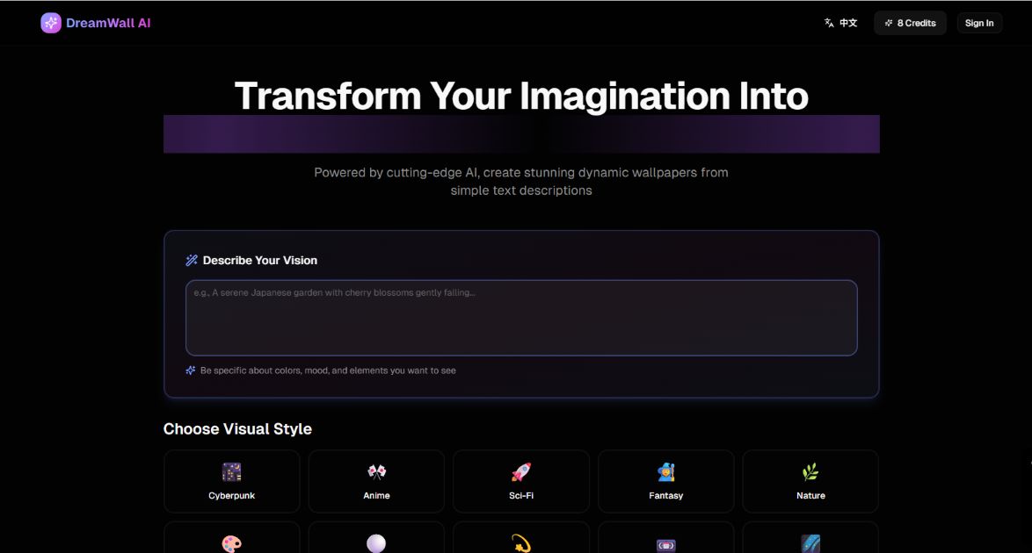Select the artist palette style card

click(x=231, y=540)
